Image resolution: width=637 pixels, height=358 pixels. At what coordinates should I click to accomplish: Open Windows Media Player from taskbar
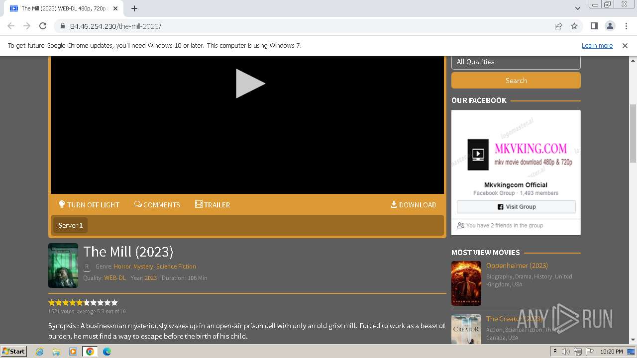click(x=73, y=352)
